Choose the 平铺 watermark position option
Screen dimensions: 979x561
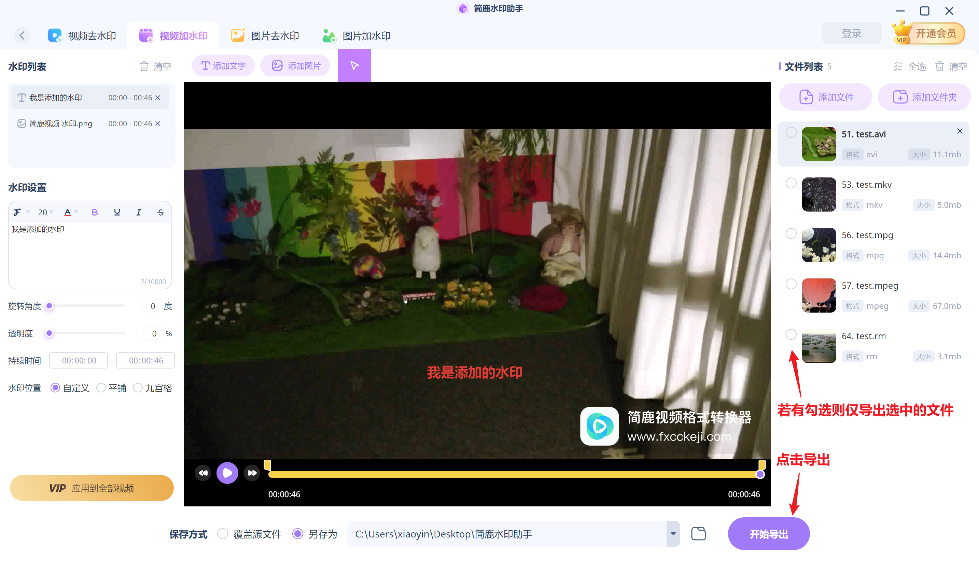[x=101, y=388]
